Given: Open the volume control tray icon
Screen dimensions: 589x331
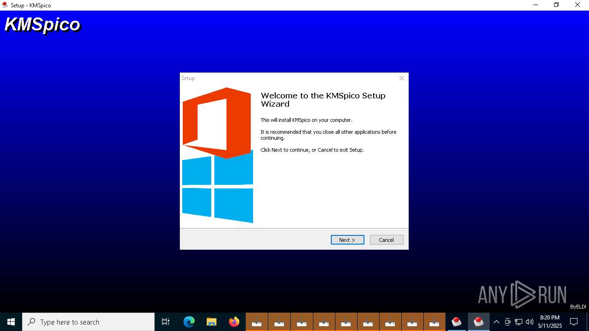Looking at the screenshot, I should point(530,322).
